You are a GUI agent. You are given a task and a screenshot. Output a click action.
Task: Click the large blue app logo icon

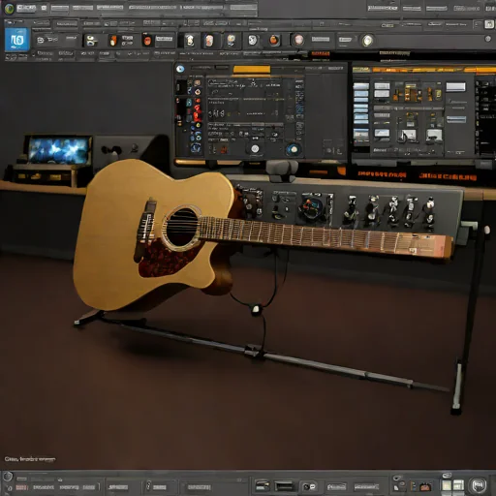coord(17,40)
